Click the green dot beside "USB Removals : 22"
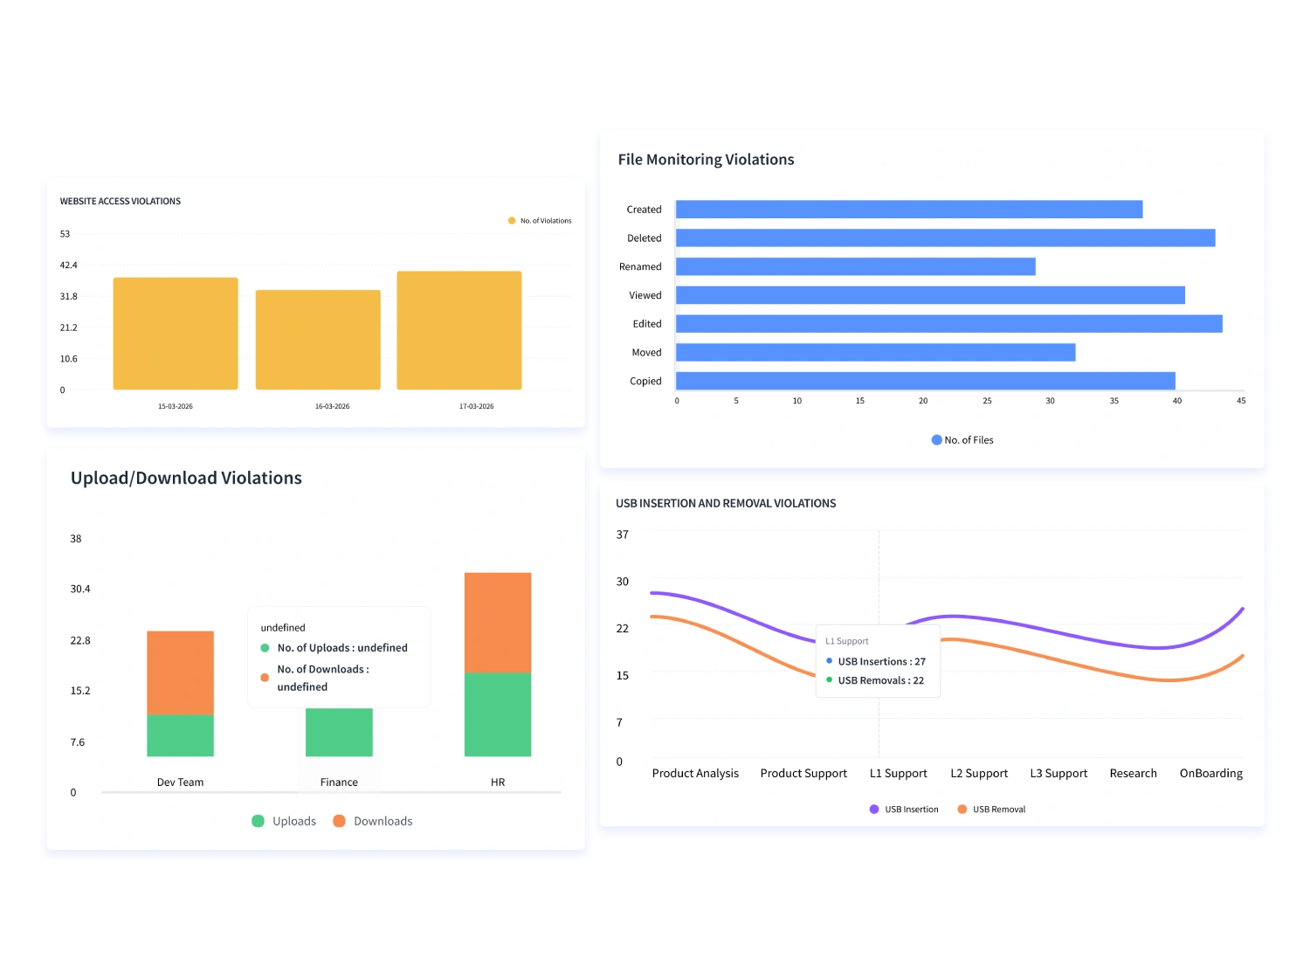The image size is (1310, 979). coord(829,679)
